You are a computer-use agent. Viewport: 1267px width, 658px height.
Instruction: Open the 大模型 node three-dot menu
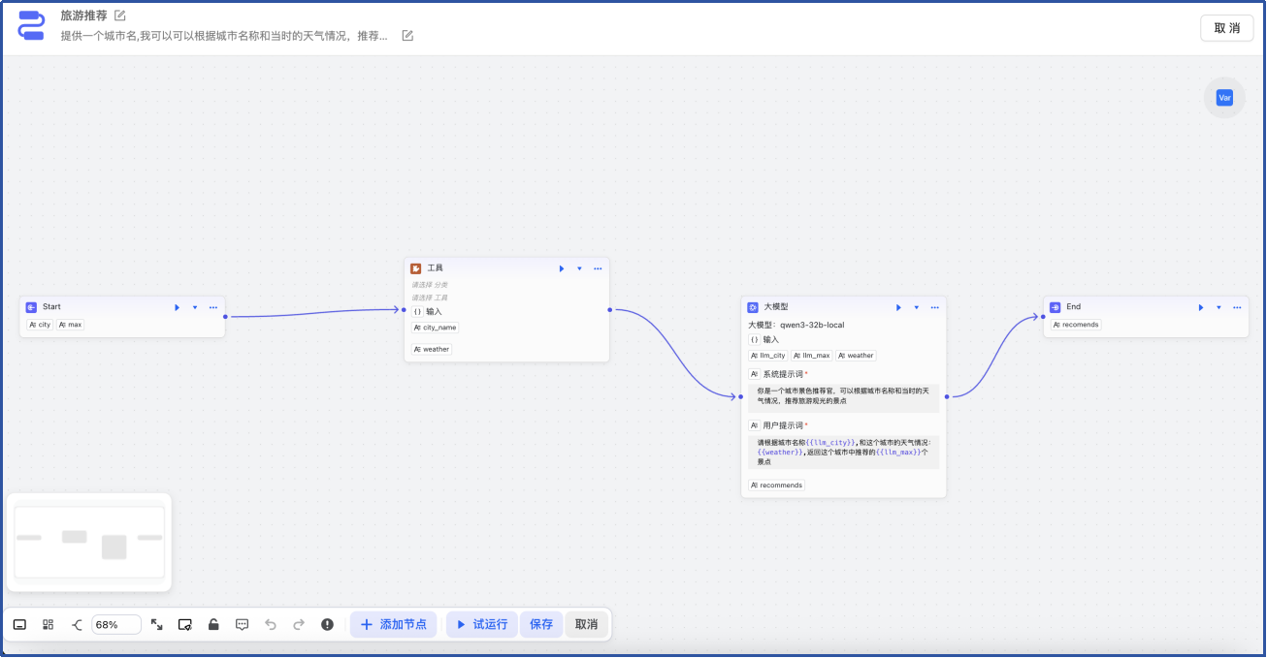[934, 307]
